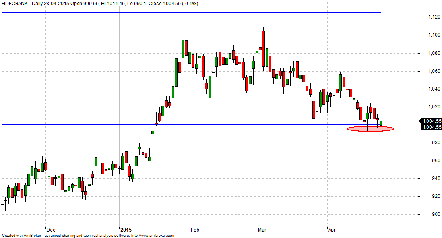The image size is (442, 238).
Task: Select the last green candle near 1004
Action: (x=381, y=123)
